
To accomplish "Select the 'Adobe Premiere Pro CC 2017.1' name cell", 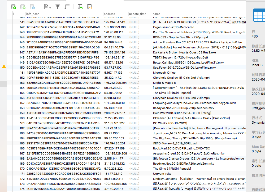I will [x=197, y=42].
